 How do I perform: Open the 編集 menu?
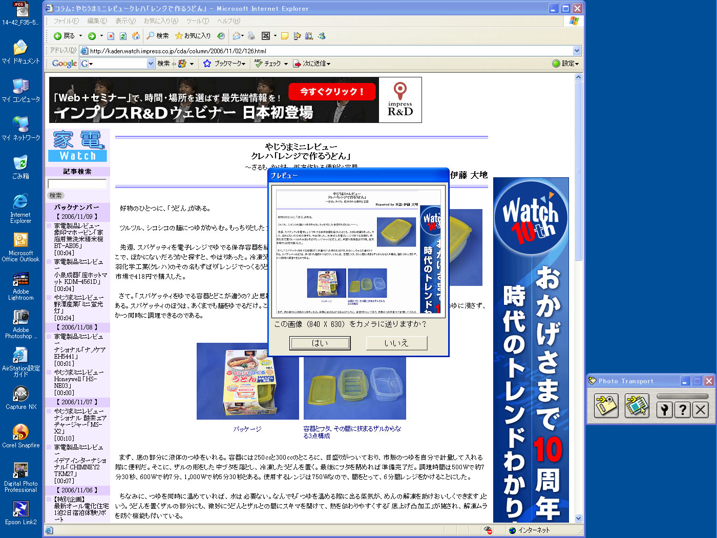click(97, 21)
